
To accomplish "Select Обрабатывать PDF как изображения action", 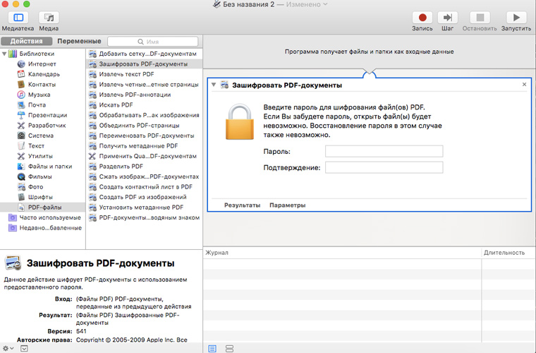I will (x=145, y=115).
